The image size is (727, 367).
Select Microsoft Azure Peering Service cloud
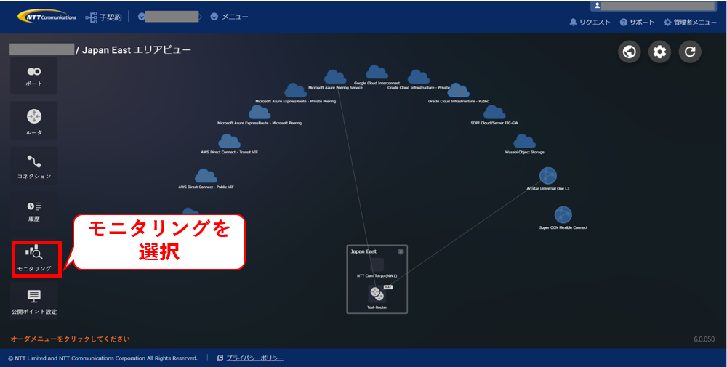coord(335,77)
